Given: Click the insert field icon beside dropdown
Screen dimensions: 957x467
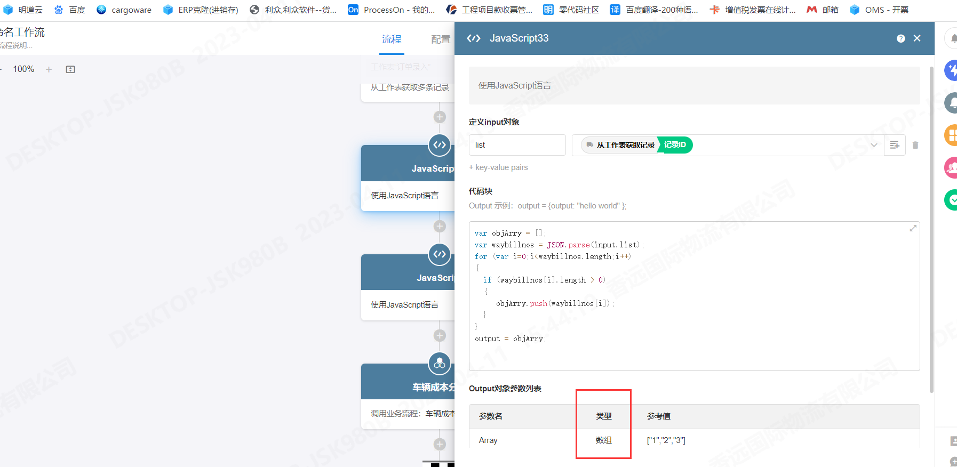Looking at the screenshot, I should [x=895, y=145].
